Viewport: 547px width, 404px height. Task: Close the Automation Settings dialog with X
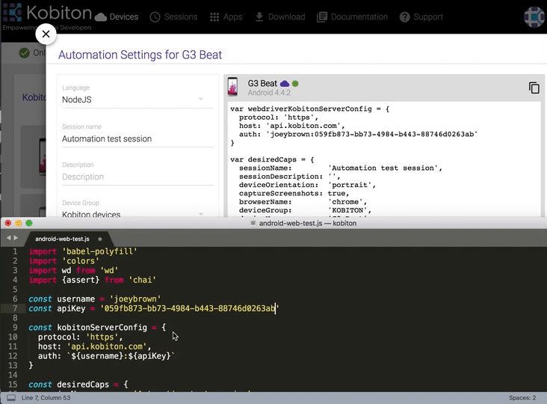point(46,34)
